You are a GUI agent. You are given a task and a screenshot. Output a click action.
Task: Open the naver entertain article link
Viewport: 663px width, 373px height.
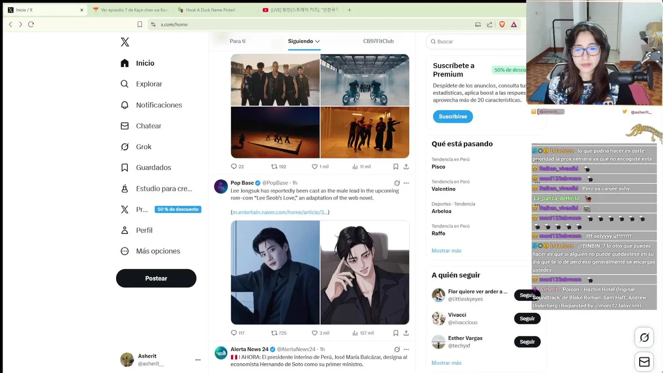pyautogui.click(x=280, y=212)
